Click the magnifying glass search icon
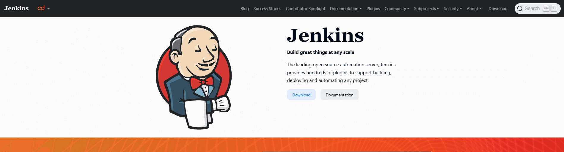Screen dimensions: 564x152 520,9
